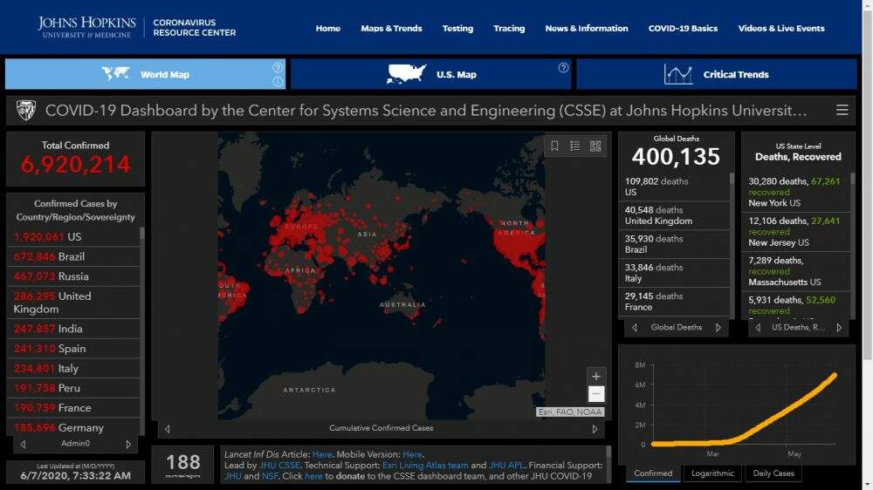The height and width of the screenshot is (490, 873).
Task: Go to next panel after Global Deaths
Action: pos(718,328)
